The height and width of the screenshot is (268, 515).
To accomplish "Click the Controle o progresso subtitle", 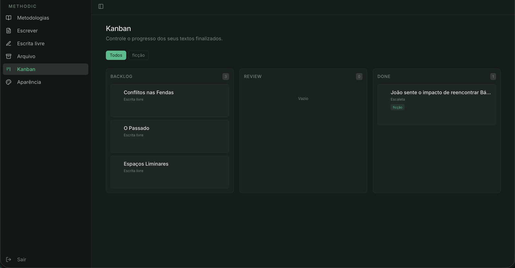I will click(164, 39).
